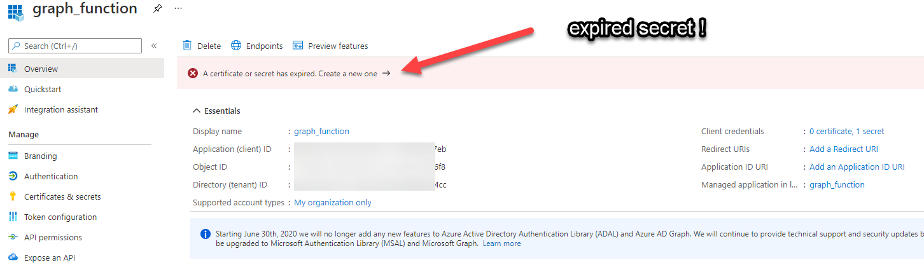Open My organization only link
924x274 pixels.
(333, 202)
